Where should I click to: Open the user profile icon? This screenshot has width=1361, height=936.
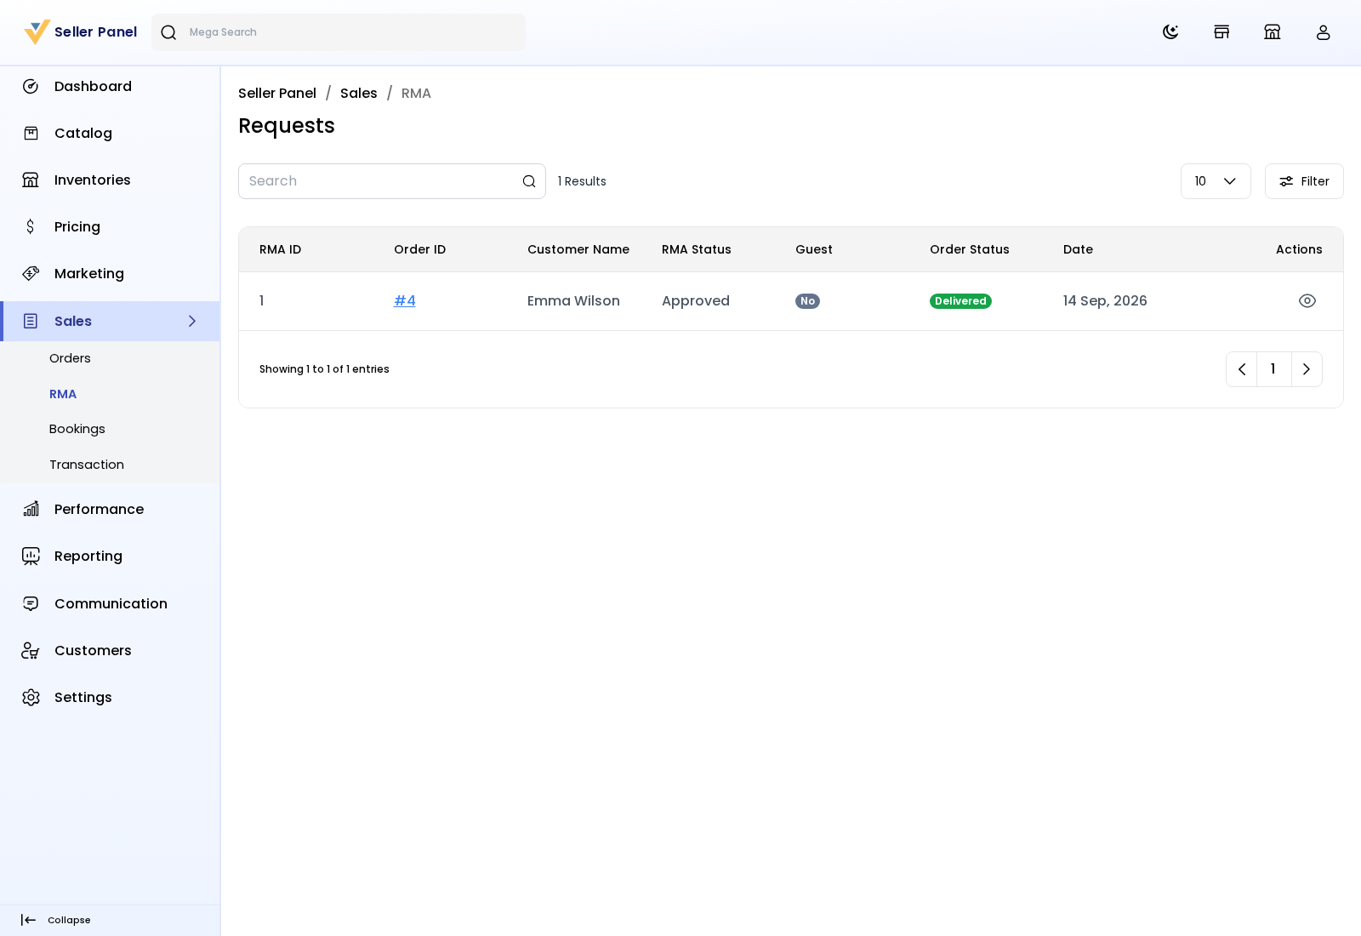[1324, 32]
